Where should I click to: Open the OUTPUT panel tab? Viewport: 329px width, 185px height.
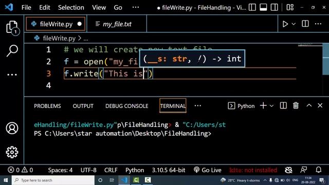(83, 106)
